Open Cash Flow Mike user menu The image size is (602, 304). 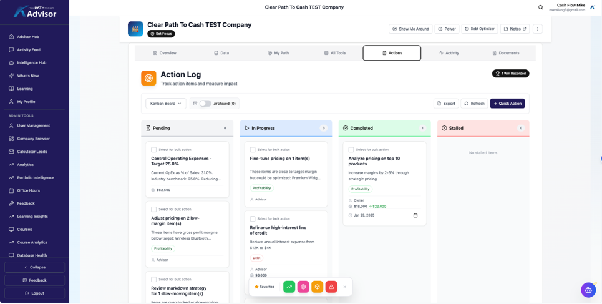coord(573,7)
